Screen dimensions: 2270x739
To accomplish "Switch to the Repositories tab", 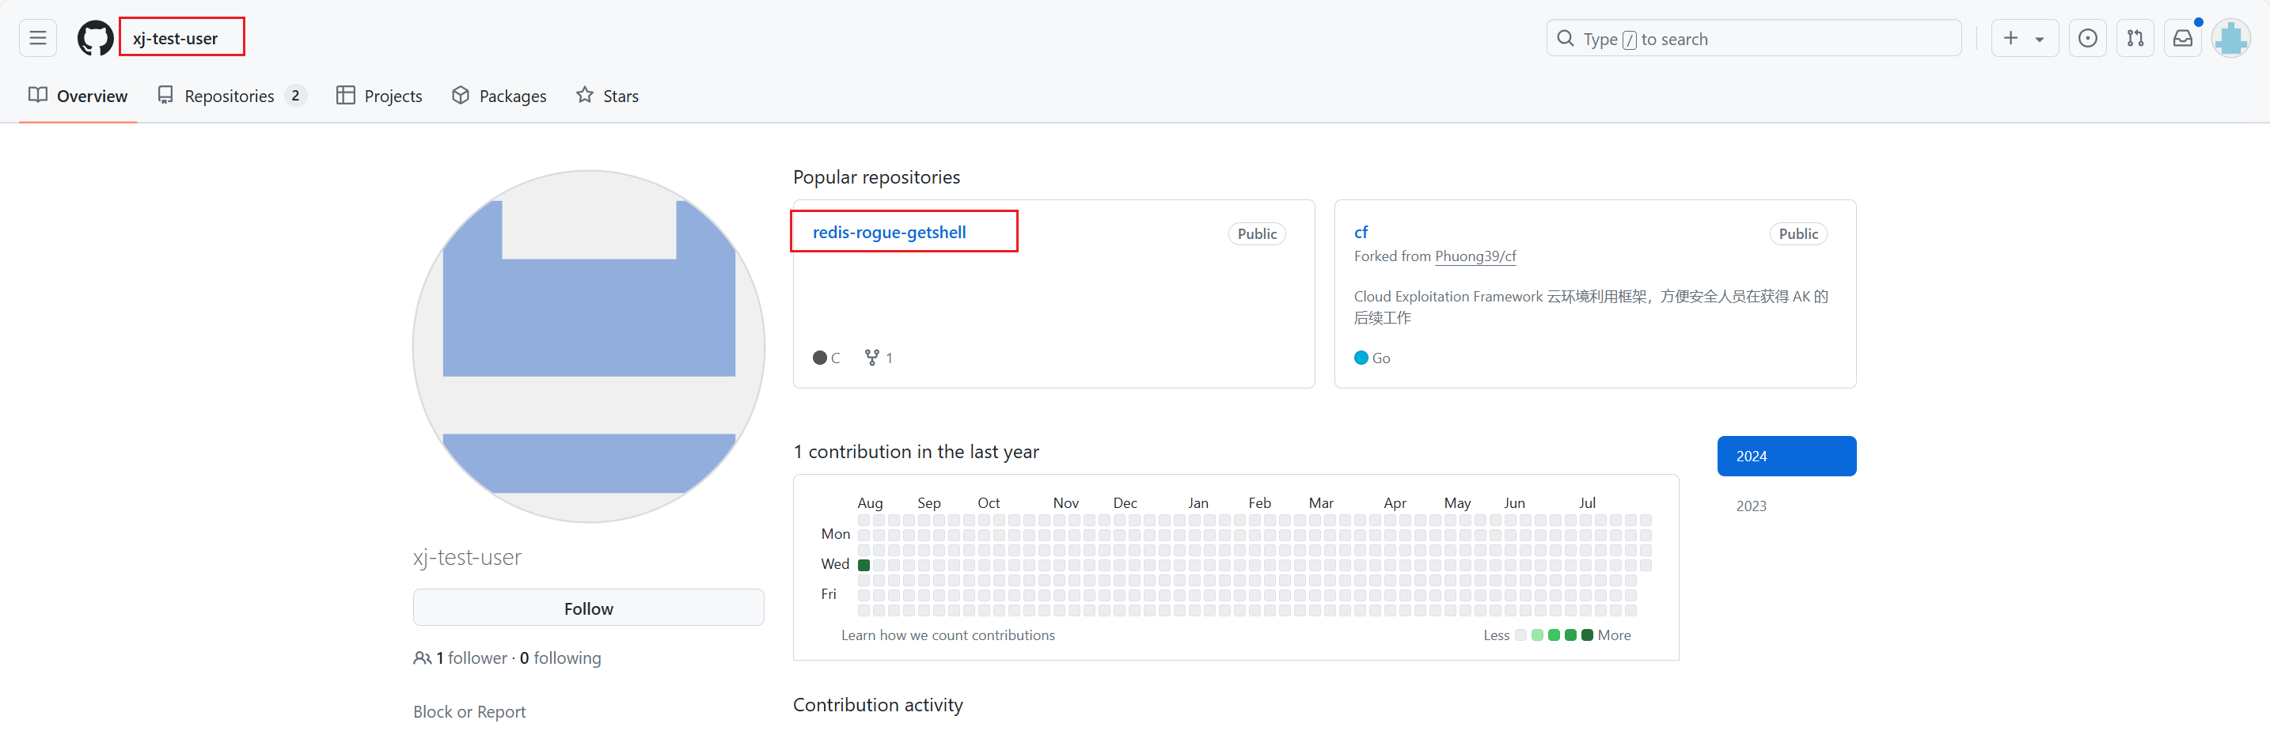I will point(229,96).
